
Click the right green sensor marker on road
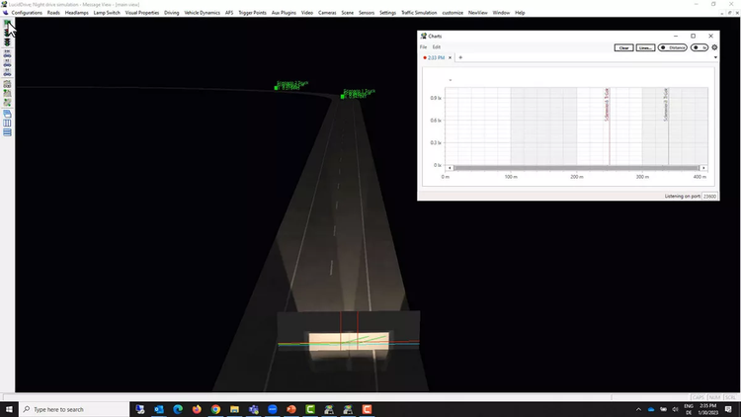(342, 97)
